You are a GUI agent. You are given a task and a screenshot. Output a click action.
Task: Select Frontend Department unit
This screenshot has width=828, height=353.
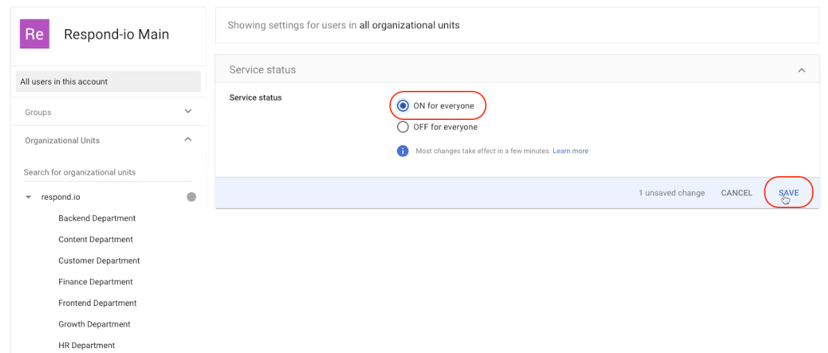(x=98, y=303)
